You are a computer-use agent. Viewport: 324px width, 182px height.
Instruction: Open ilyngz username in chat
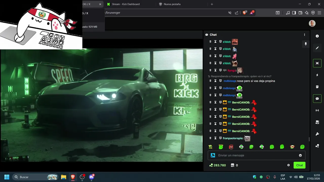232,71
